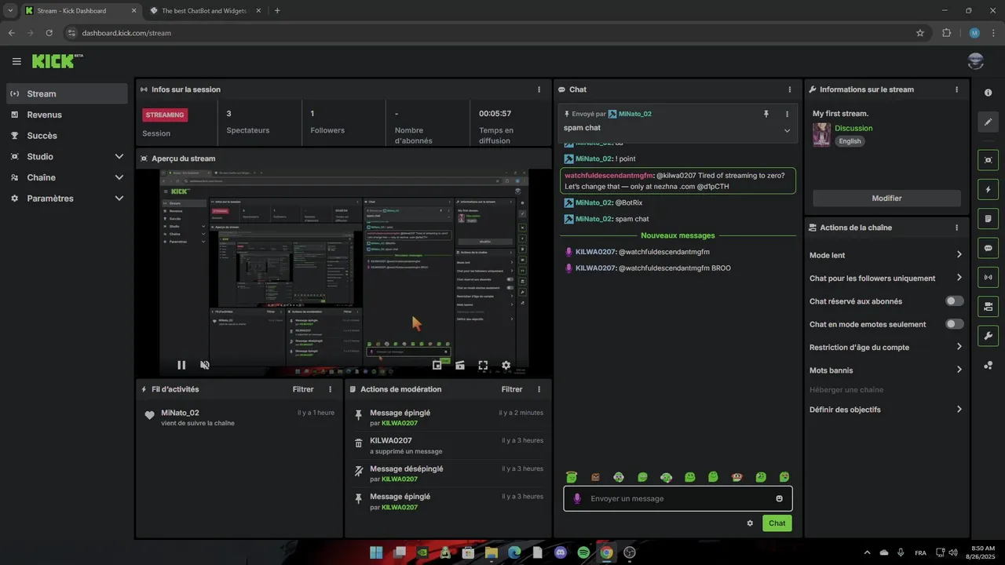The width and height of the screenshot is (1005, 565).
Task: Open Spotify from the taskbar
Action: click(583, 552)
